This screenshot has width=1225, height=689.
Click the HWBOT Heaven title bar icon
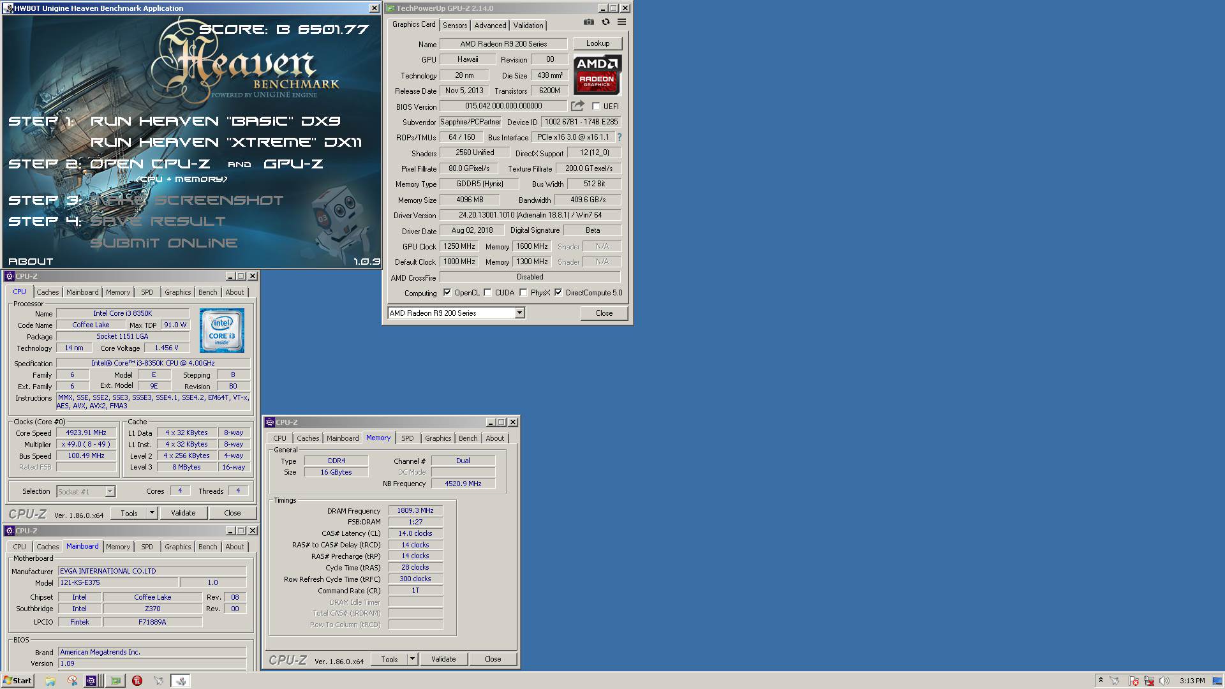[8, 8]
